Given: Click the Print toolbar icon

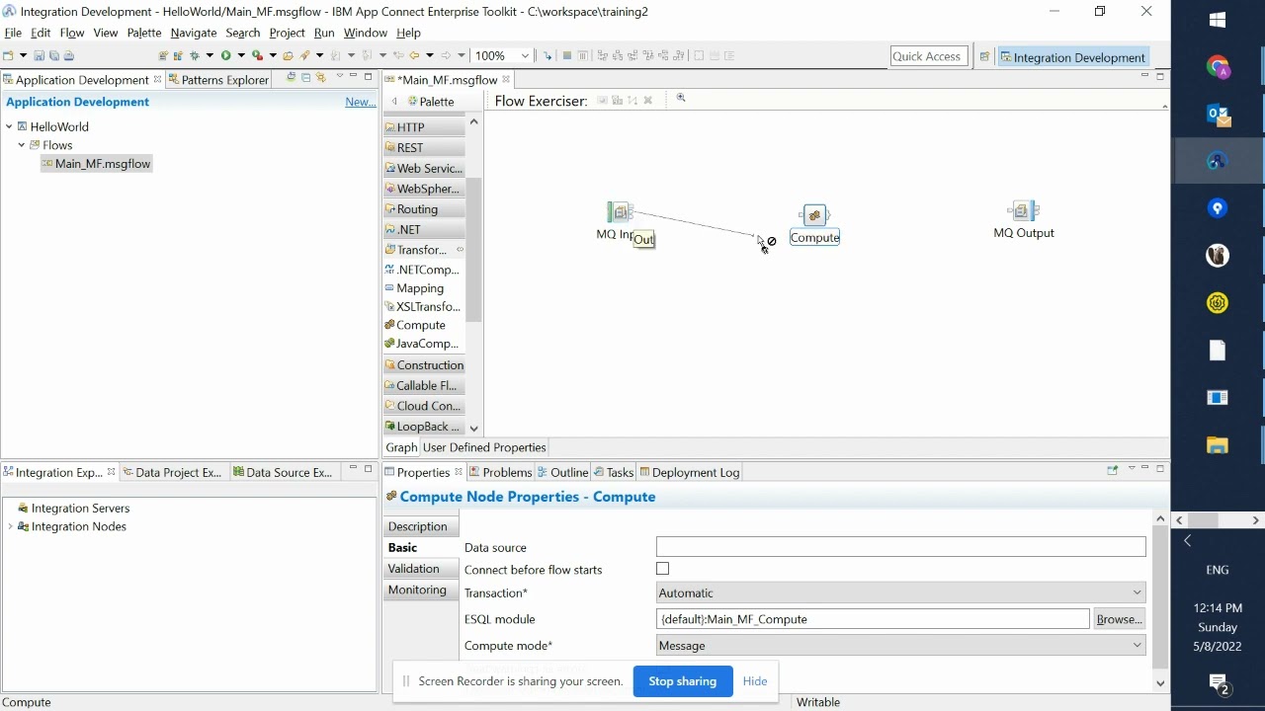Looking at the screenshot, I should [68, 56].
